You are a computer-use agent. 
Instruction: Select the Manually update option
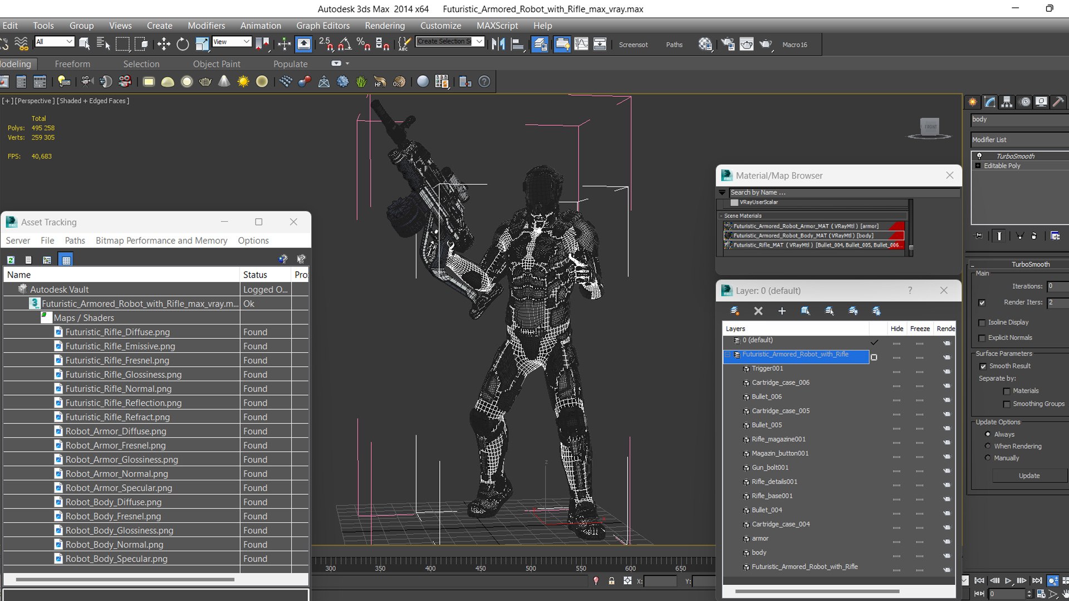click(x=988, y=457)
